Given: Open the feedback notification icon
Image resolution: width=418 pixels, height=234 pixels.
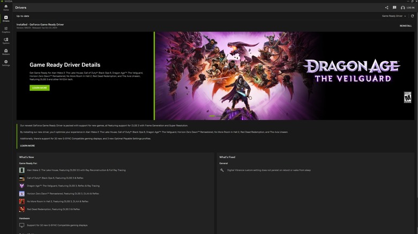Looking at the screenshot, I should (x=394, y=7).
